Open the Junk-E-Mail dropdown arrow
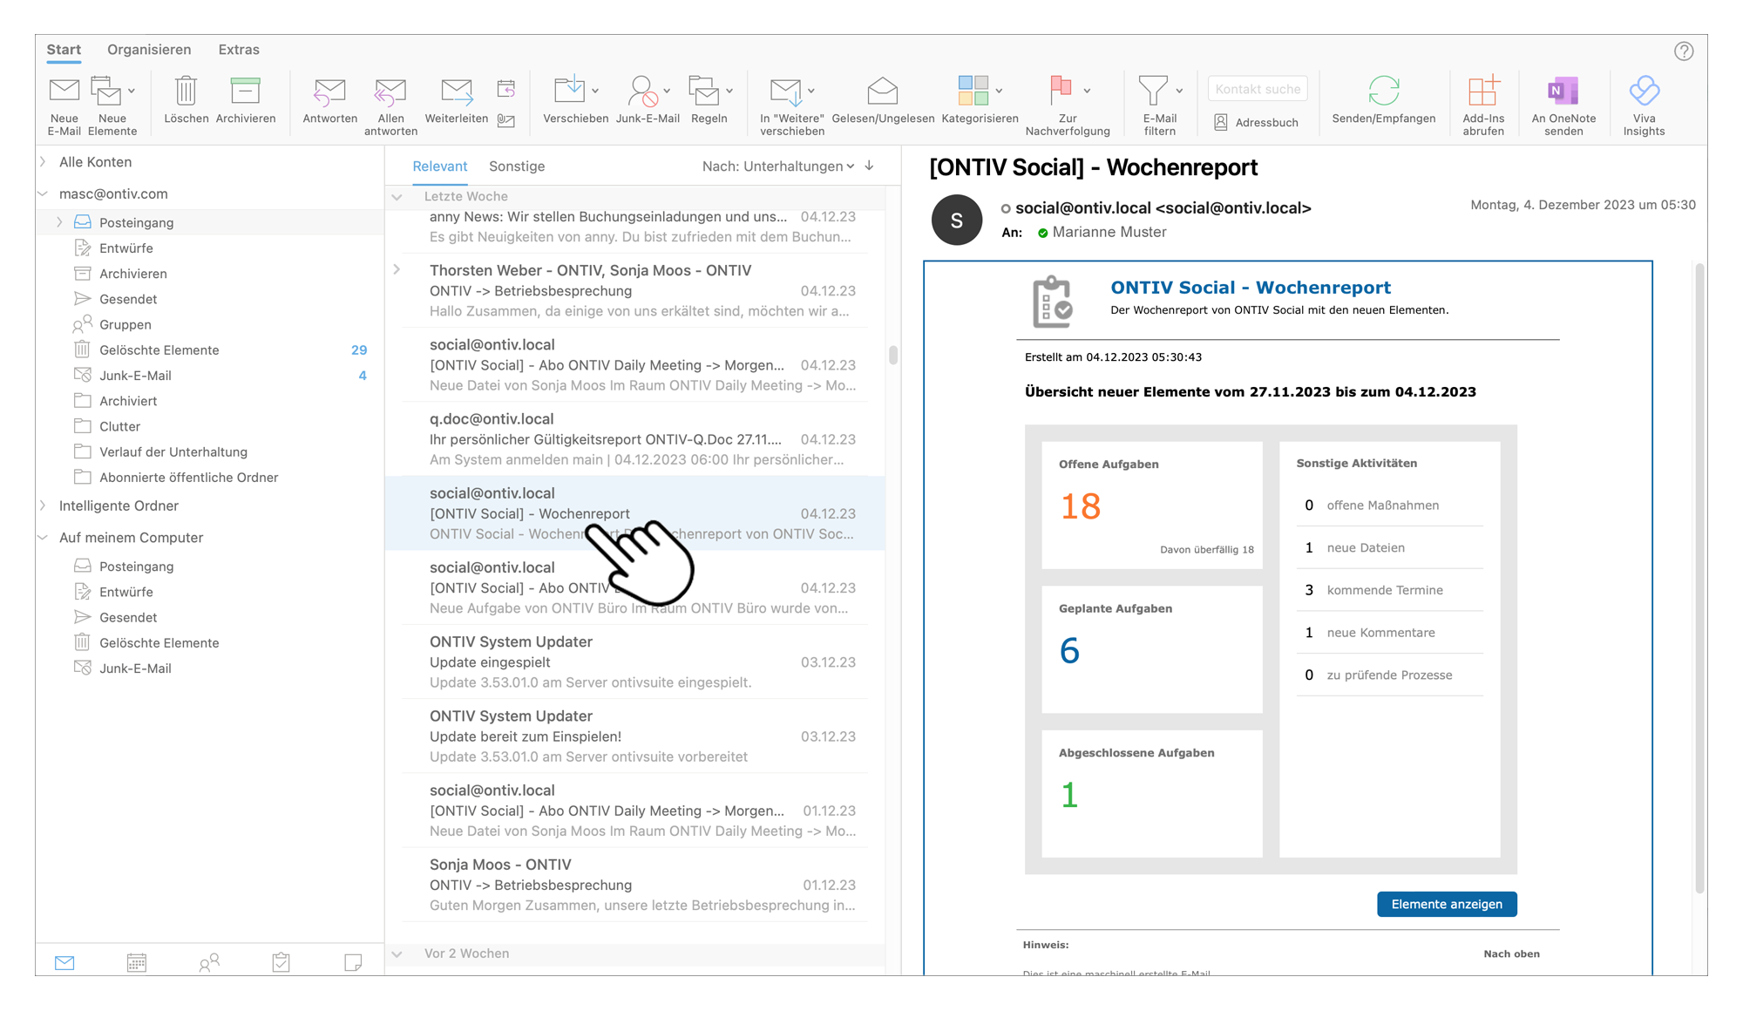Viewport: 1743px width, 1011px height. 667,91
